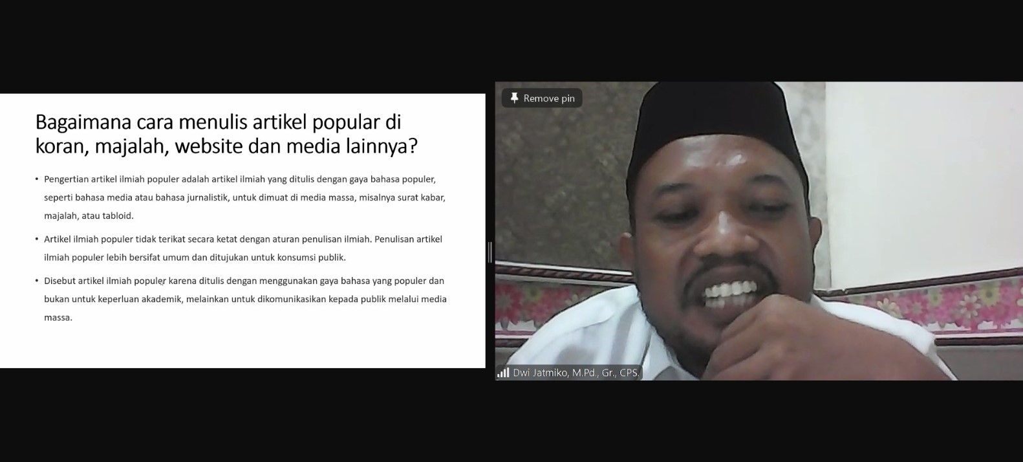The image size is (1023, 462).
Task: Select the divider handle between slide and video
Action: coord(490,251)
